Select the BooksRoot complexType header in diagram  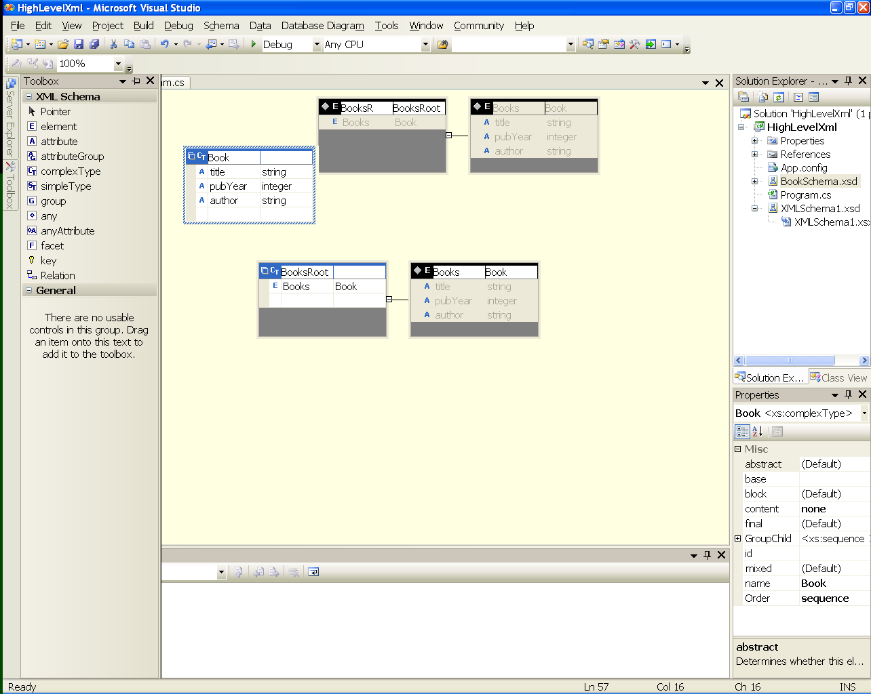click(x=322, y=272)
